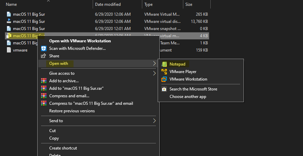The height and width of the screenshot is (156, 303).
Task: Choose Compress to "macOS 11 Big Sur.rar" and email
Action: (91, 103)
